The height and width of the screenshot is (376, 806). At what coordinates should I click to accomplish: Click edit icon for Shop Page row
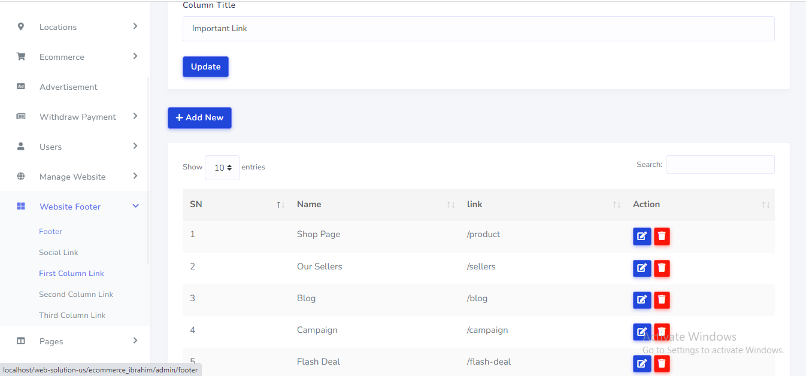(x=641, y=236)
